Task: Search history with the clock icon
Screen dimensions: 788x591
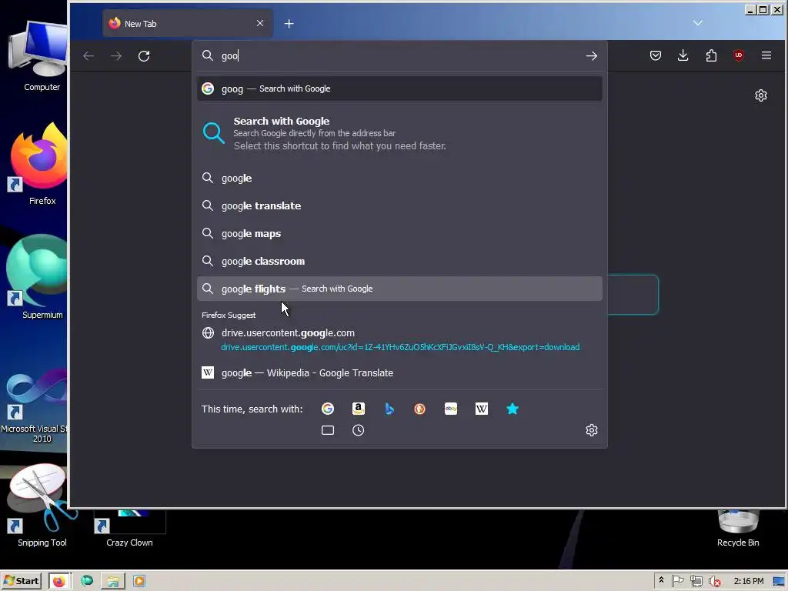Action: pos(359,430)
